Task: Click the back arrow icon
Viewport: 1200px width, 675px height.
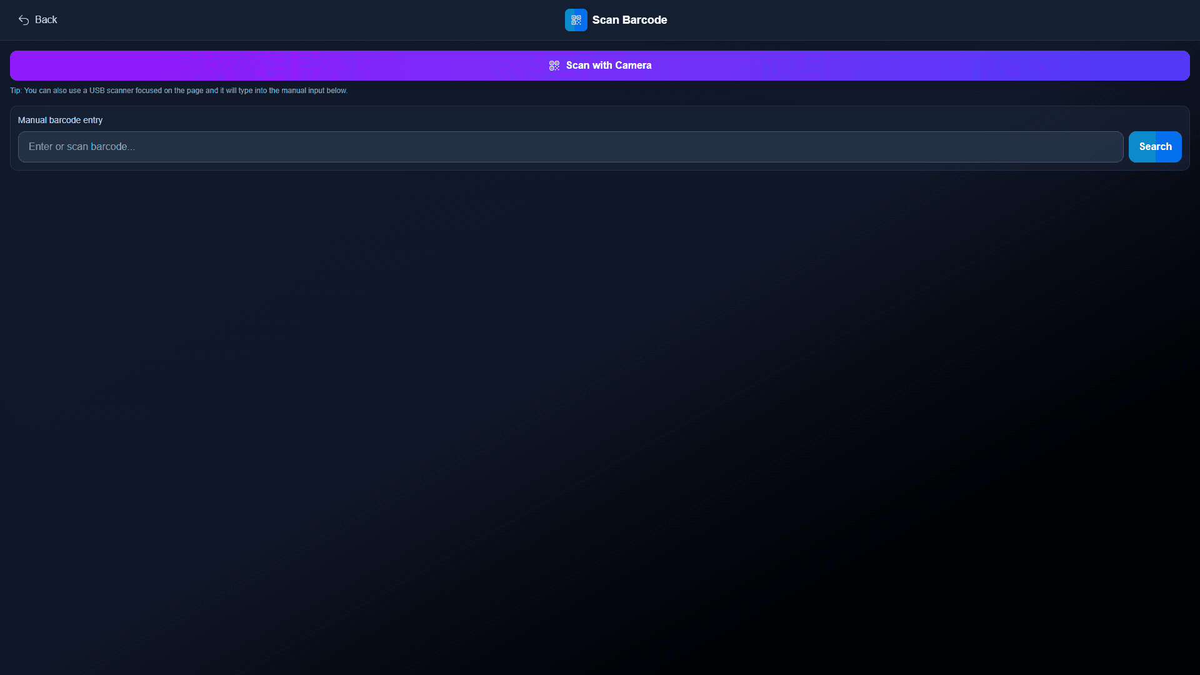Action: point(24,20)
